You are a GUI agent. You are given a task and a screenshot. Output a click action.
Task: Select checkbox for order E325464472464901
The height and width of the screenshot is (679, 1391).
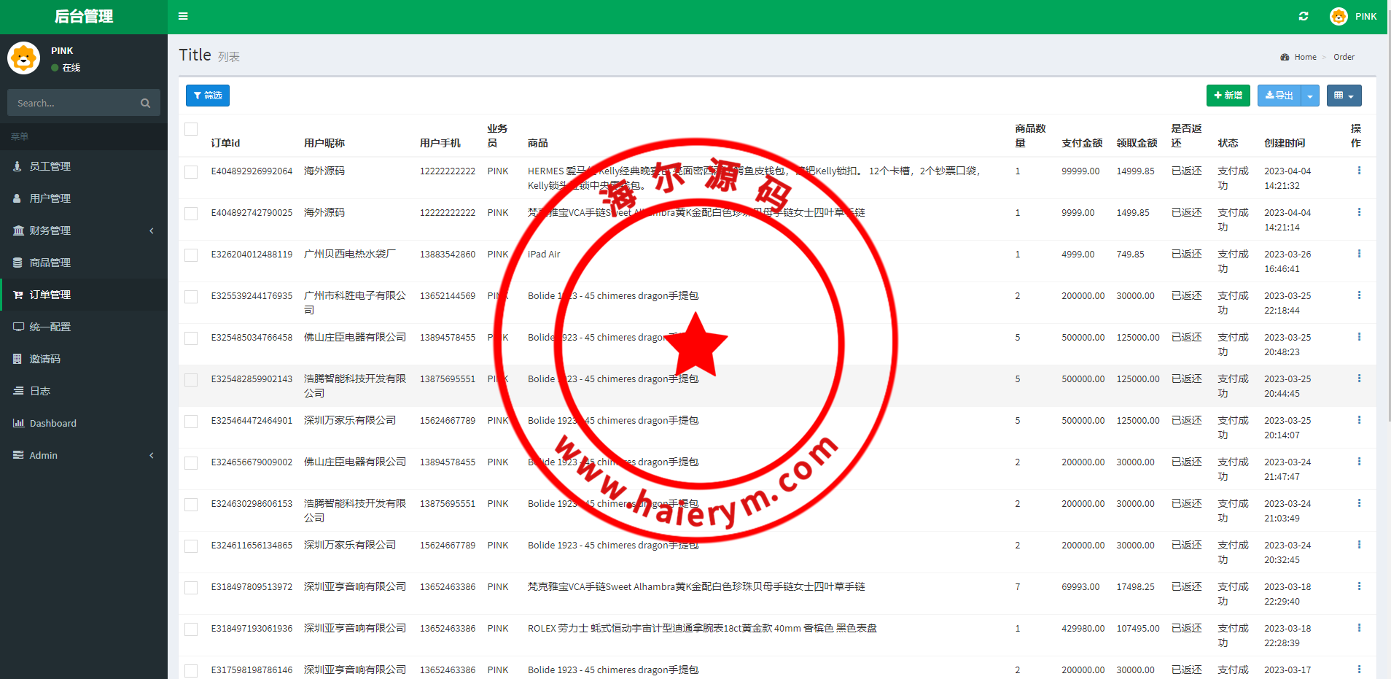point(191,422)
